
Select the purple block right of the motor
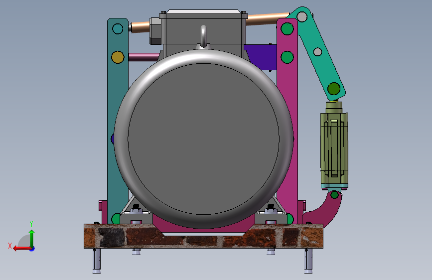tap(262, 57)
